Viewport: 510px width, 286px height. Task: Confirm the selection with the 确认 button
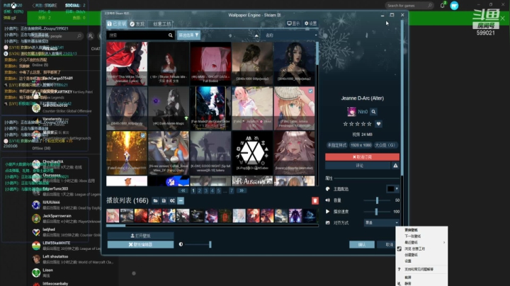[362, 244]
